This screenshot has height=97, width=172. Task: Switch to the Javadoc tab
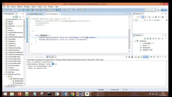click(31, 57)
